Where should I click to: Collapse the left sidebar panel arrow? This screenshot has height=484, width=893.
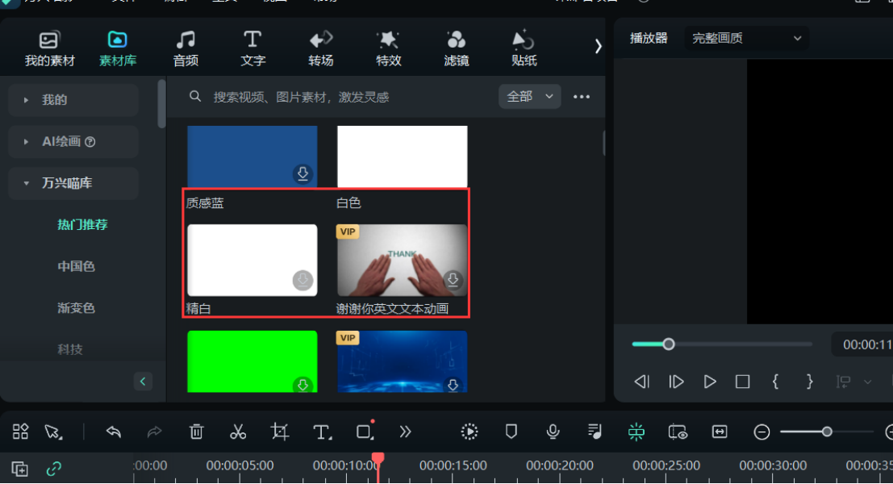click(x=143, y=382)
